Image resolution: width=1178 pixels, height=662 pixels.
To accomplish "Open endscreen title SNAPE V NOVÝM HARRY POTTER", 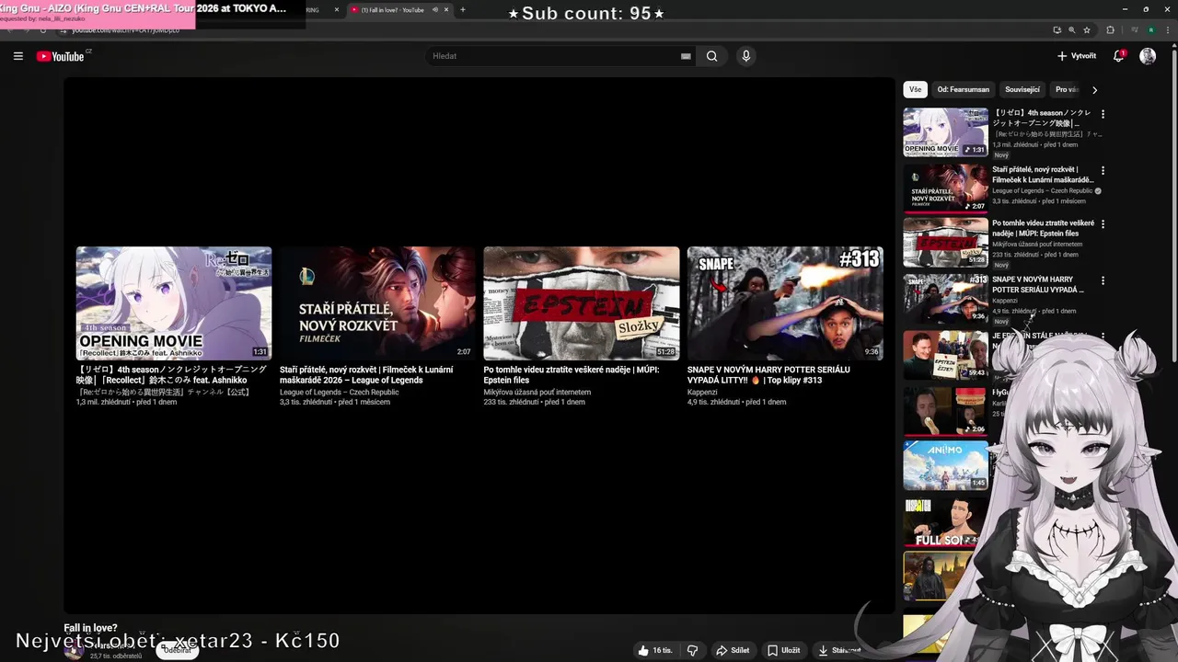I will click(x=768, y=374).
